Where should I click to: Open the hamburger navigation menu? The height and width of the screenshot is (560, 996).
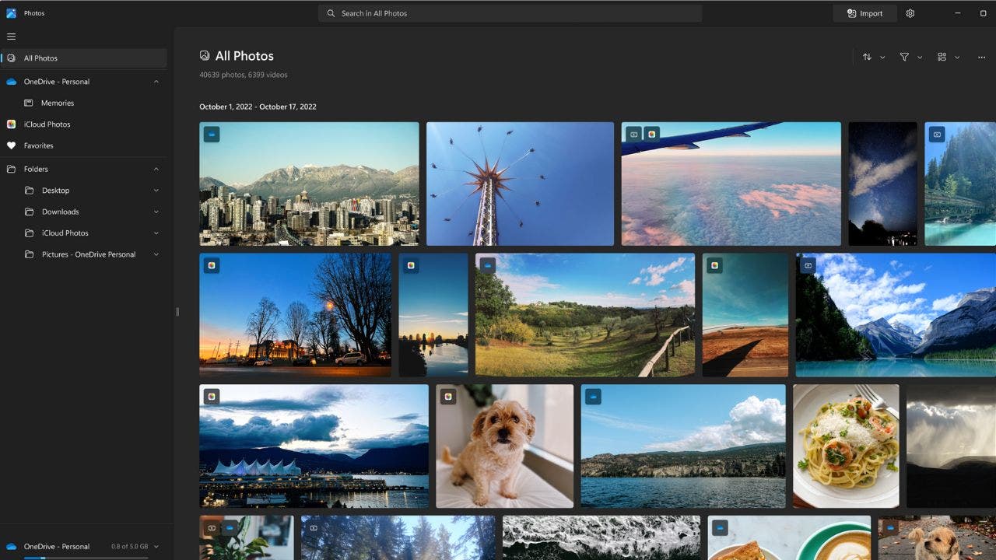11,37
